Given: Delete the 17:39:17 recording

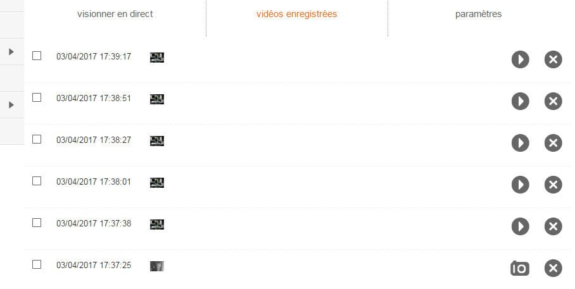Looking at the screenshot, I should pos(553,59).
